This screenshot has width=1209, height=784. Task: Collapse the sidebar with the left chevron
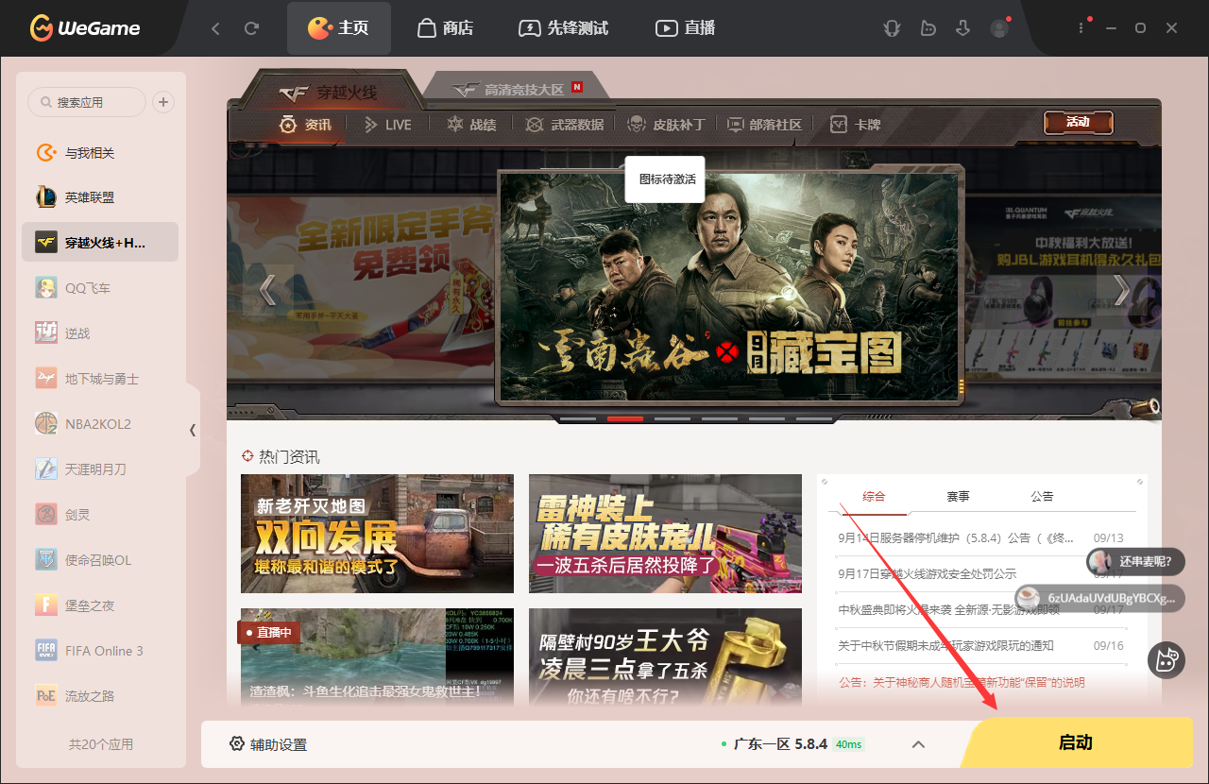pyautogui.click(x=193, y=430)
